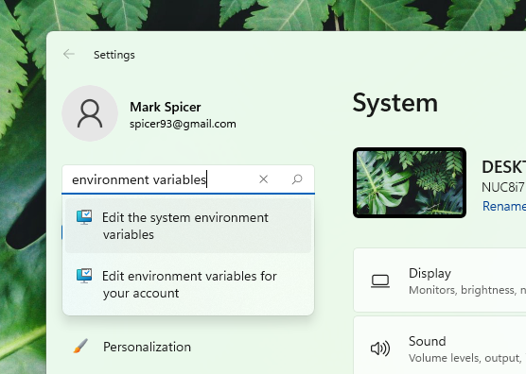Image resolution: width=526 pixels, height=374 pixels.
Task: Open the Personalization settings category
Action: coord(147,347)
